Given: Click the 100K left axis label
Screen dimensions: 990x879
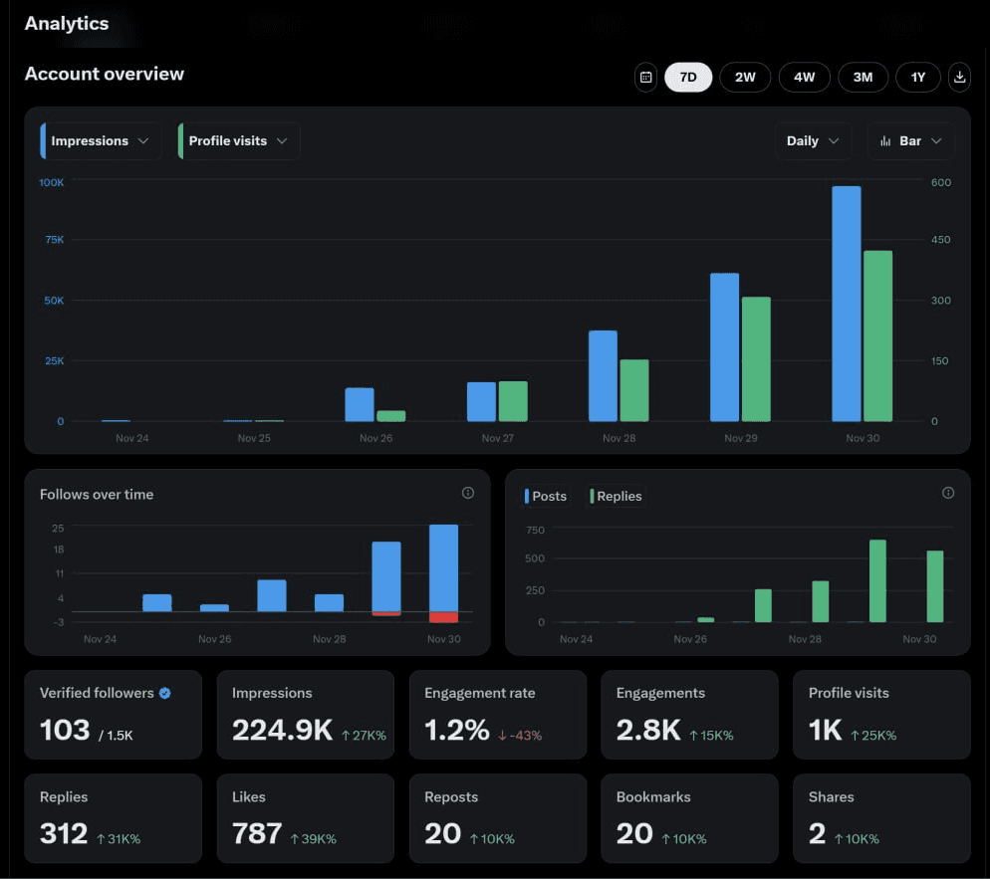Looking at the screenshot, I should 51,182.
